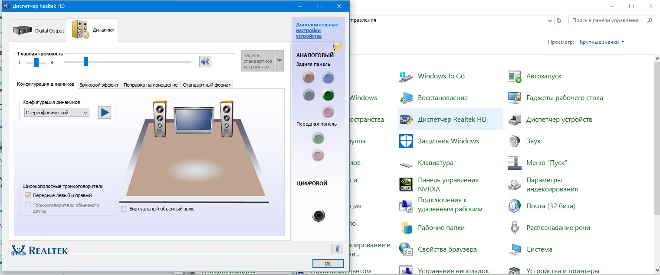The image size is (660, 275).
Task: Click the green front panel jack
Action: click(318, 138)
